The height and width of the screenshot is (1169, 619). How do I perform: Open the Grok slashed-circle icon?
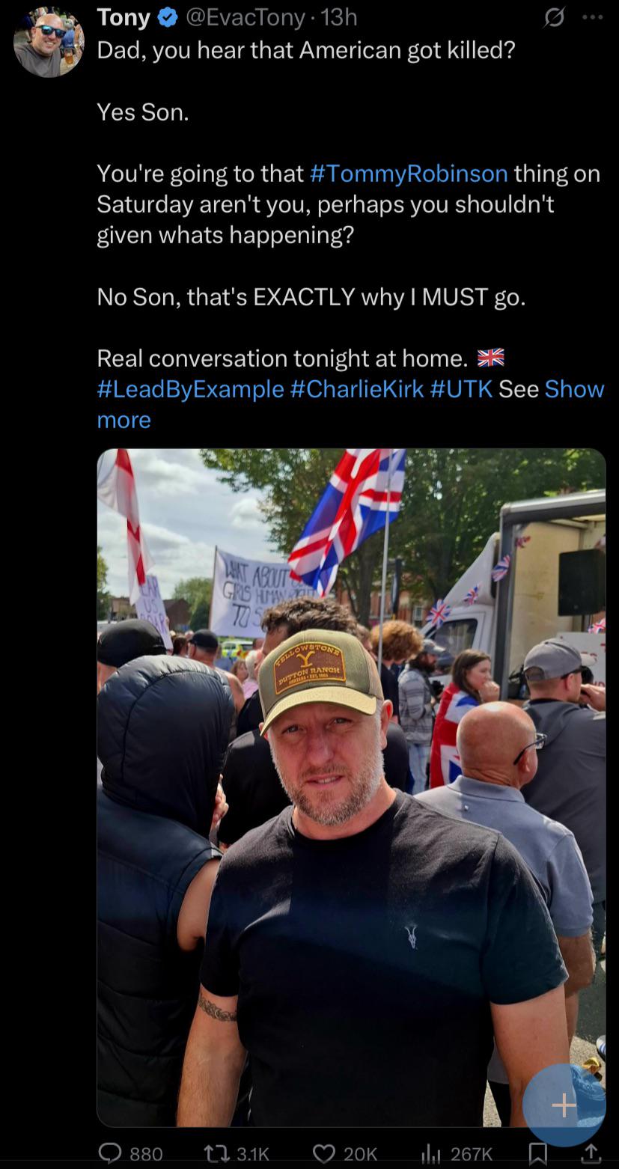pyautogui.click(x=555, y=18)
